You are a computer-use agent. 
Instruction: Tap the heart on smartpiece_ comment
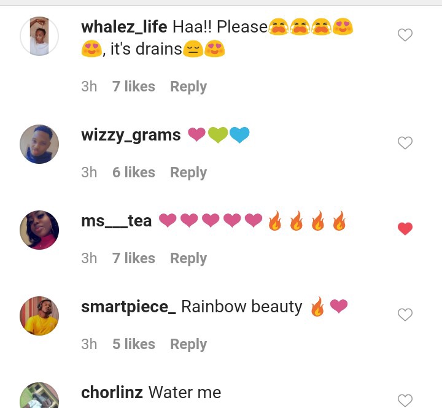[405, 315]
